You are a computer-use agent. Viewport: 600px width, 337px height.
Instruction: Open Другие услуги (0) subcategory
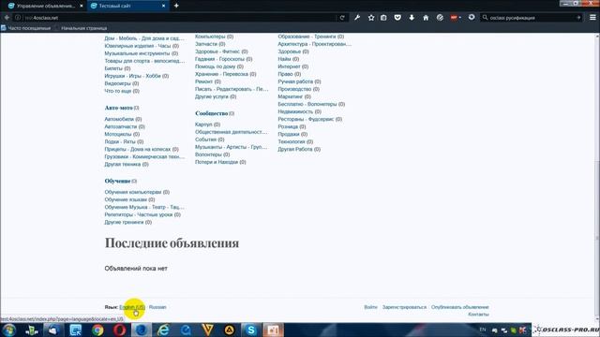216,96
